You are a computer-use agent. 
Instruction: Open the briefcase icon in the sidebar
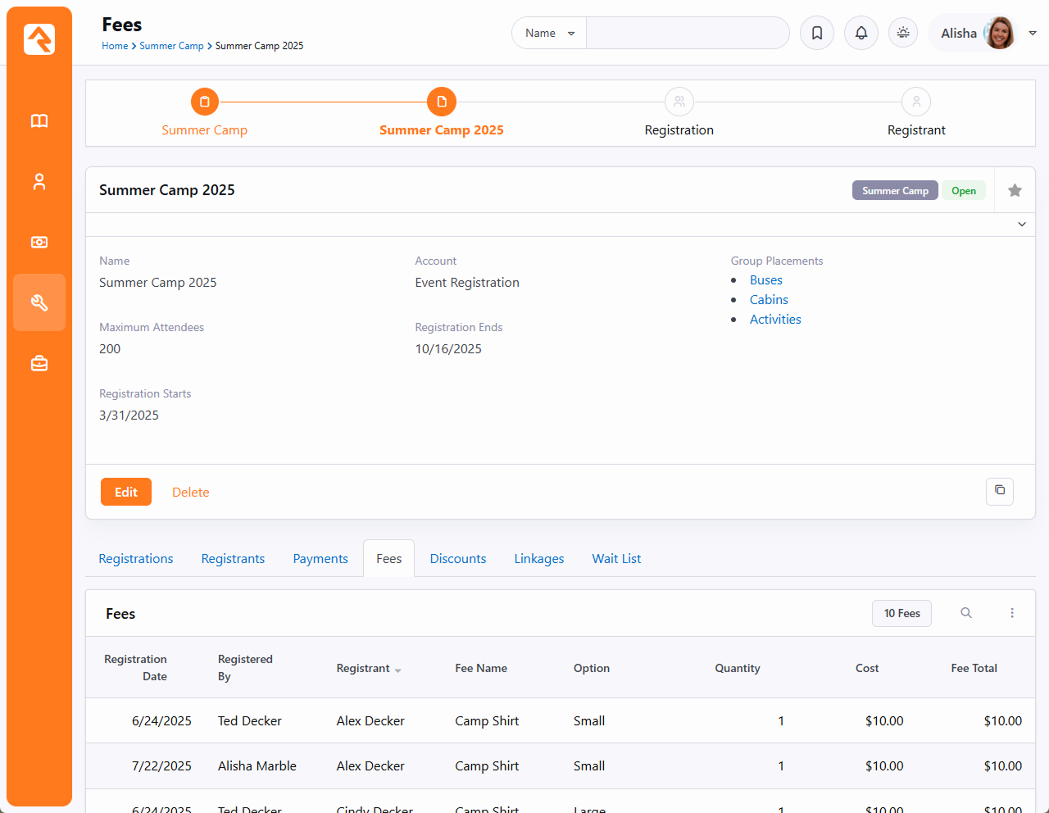[x=39, y=363]
